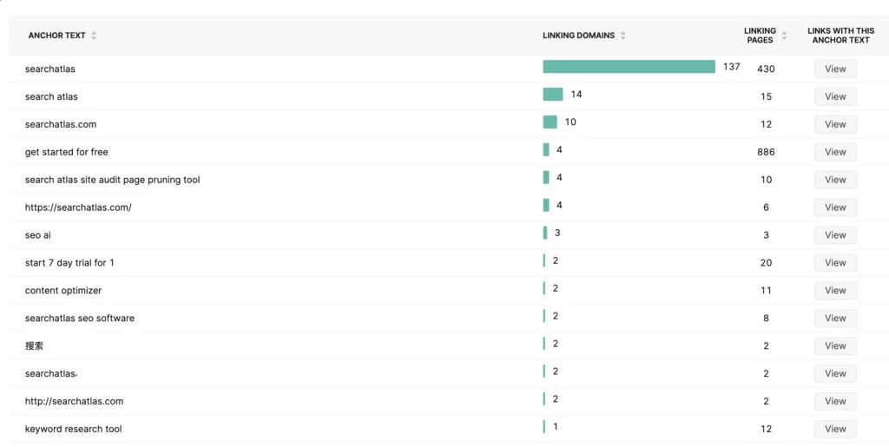Select anchor text 'seo ai'
889x447 pixels.
(38, 235)
